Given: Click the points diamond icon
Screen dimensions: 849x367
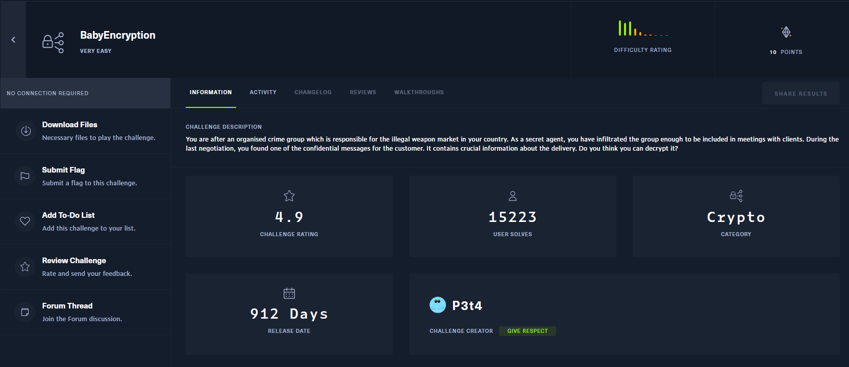Looking at the screenshot, I should [786, 33].
